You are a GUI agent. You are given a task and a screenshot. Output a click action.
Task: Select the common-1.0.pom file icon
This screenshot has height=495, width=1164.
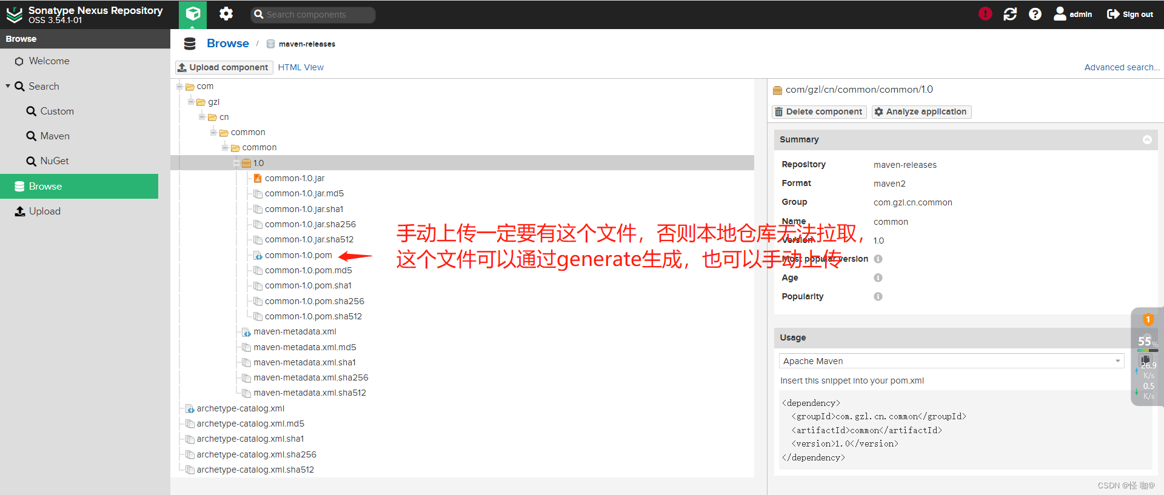pyautogui.click(x=258, y=255)
